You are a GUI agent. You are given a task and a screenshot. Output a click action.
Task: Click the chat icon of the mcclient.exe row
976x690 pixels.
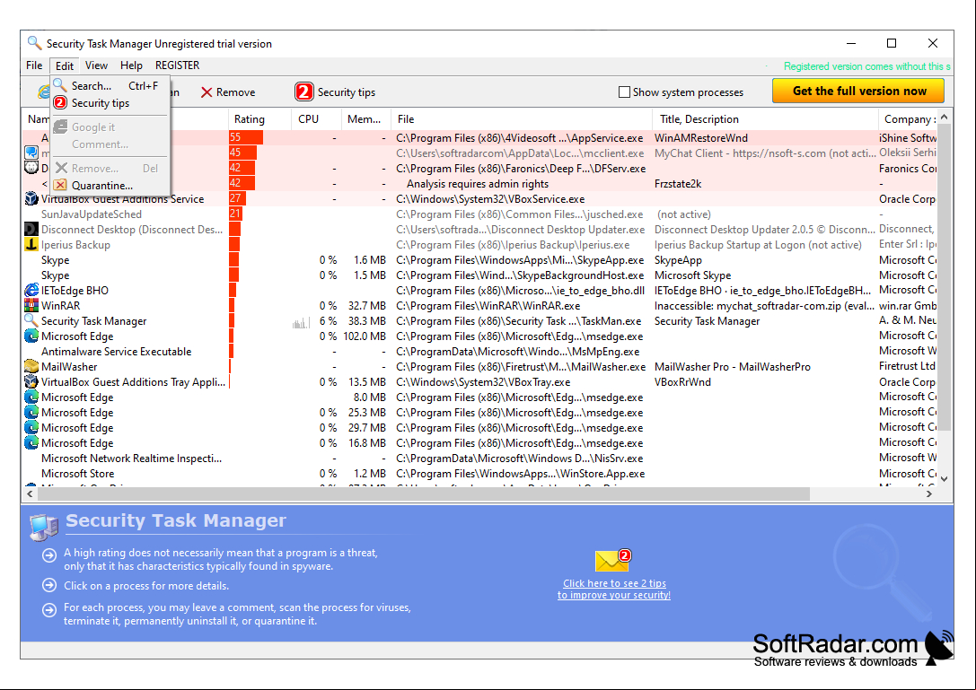click(x=31, y=153)
